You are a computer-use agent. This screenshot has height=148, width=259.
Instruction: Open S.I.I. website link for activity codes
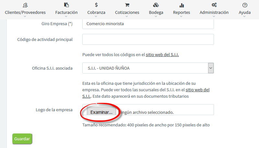162,55
